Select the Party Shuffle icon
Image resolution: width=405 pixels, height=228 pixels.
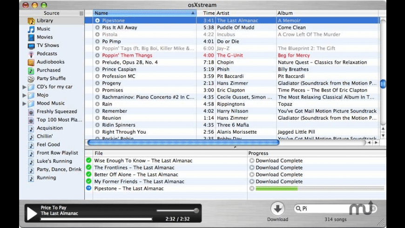click(31, 79)
